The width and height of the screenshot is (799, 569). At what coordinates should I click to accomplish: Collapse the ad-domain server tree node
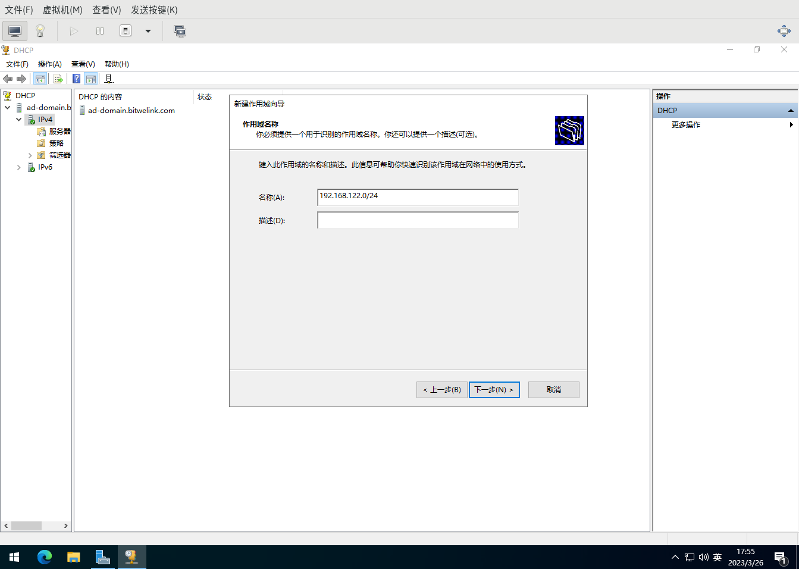pos(7,108)
